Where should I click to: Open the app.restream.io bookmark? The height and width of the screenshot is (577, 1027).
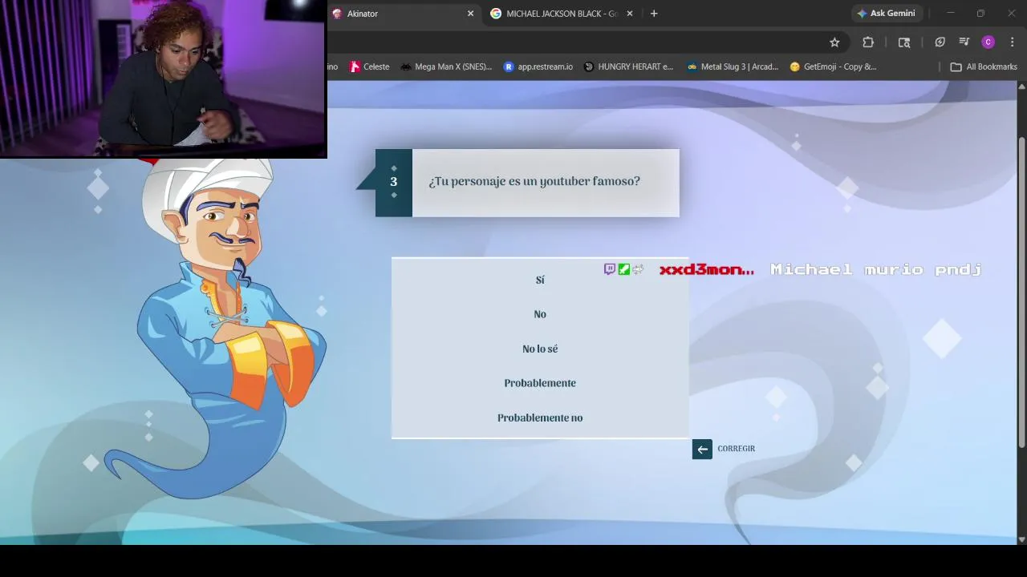click(x=538, y=67)
